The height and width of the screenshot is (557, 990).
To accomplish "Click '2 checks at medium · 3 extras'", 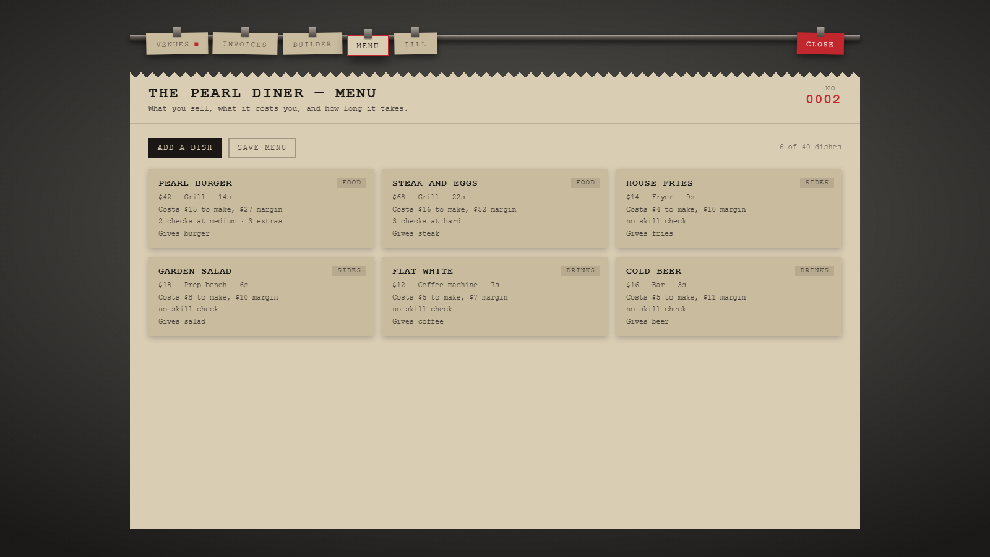I will click(220, 222).
